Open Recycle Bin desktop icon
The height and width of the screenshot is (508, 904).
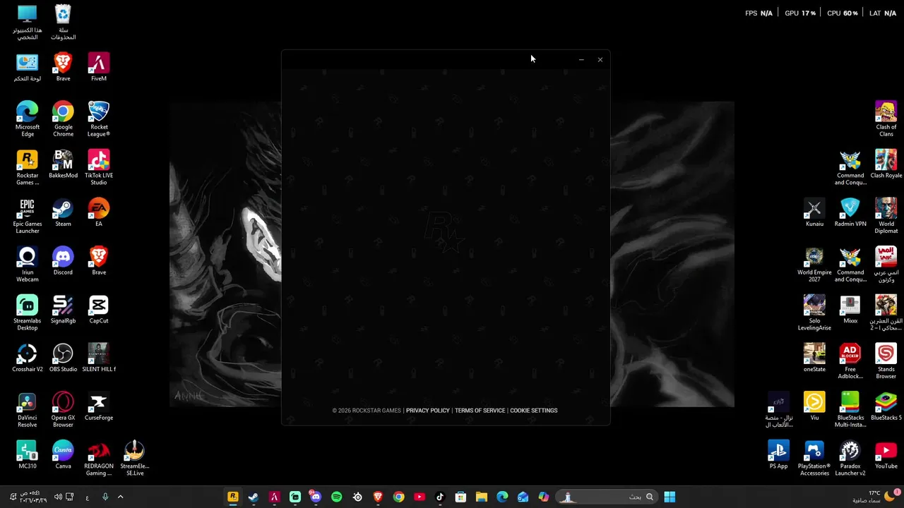[x=63, y=23]
